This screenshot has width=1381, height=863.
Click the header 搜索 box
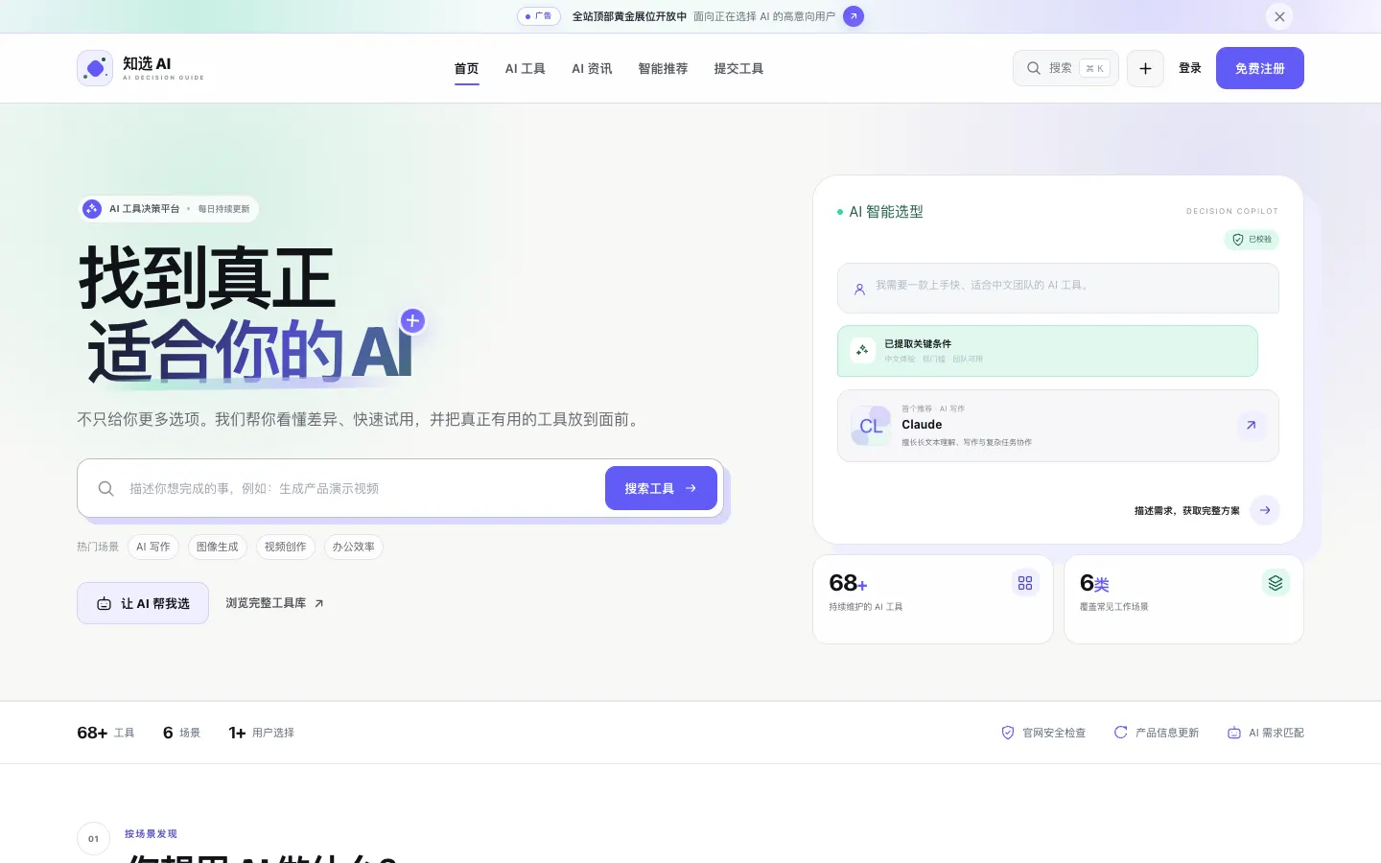point(1065,68)
